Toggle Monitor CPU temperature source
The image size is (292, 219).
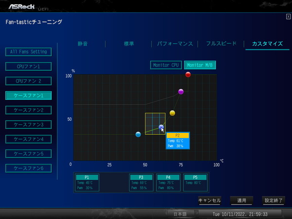click(x=165, y=65)
